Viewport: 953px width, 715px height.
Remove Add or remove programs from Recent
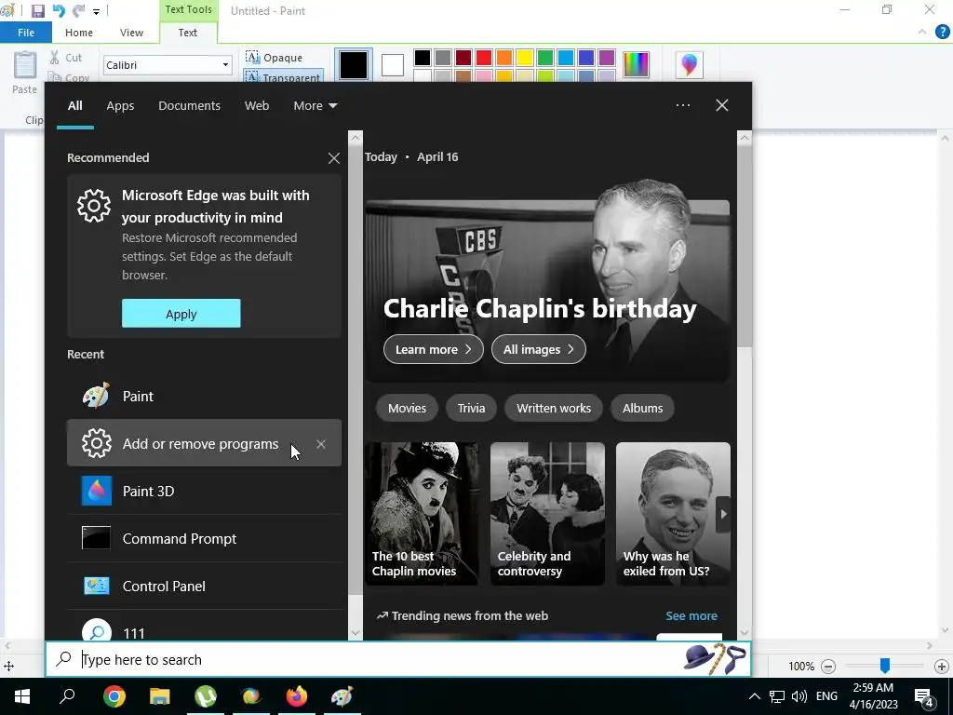pos(321,444)
